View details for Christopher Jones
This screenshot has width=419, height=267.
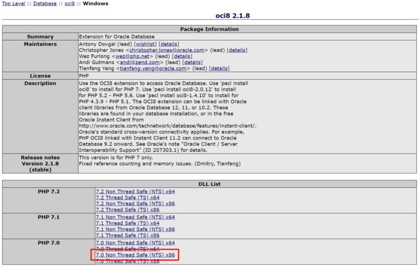tap(237, 50)
